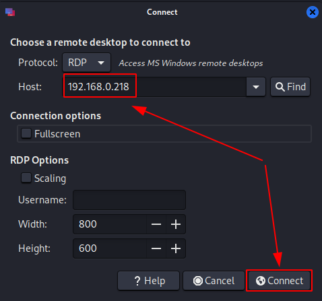Image resolution: width=322 pixels, height=301 pixels.
Task: Click the Height value field showing 600
Action: 110,248
